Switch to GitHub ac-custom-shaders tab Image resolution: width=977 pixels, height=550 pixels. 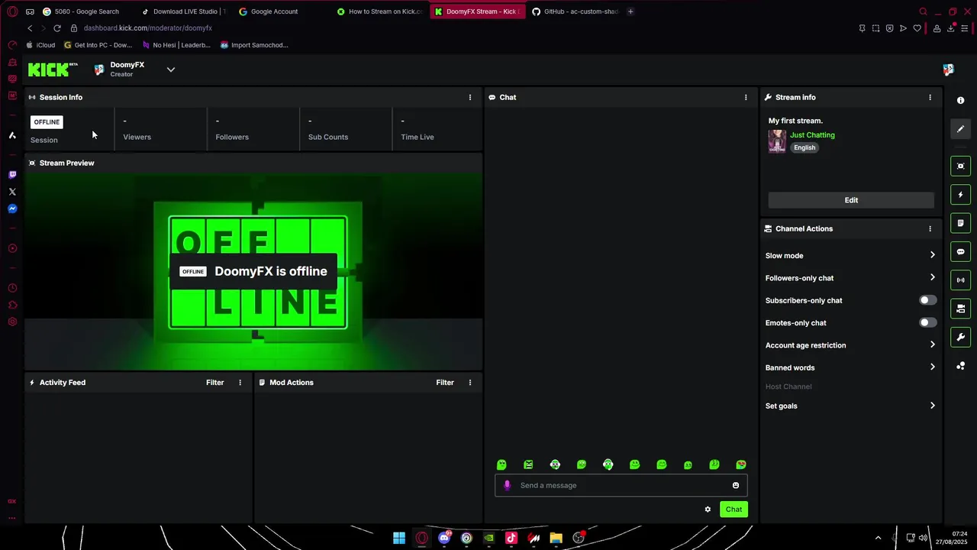(x=576, y=11)
